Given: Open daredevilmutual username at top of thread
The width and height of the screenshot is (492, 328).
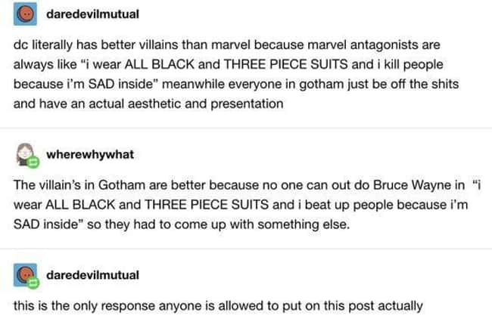Looking at the screenshot, I should (x=92, y=14).
